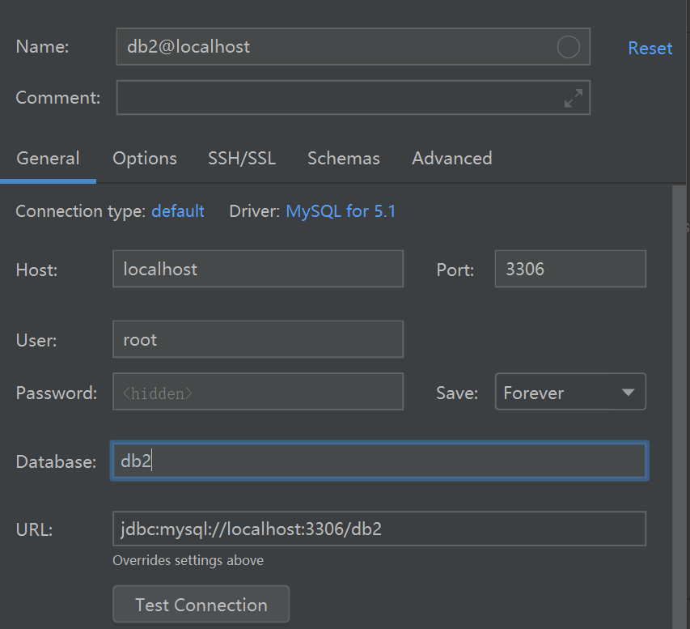Click the Overrides settings above text
Screen dimensions: 690x629
pyautogui.click(x=188, y=560)
